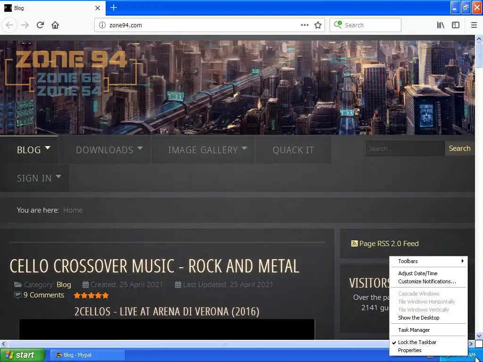Select the Blog browser tab
The height and width of the screenshot is (362, 483).
(52, 8)
